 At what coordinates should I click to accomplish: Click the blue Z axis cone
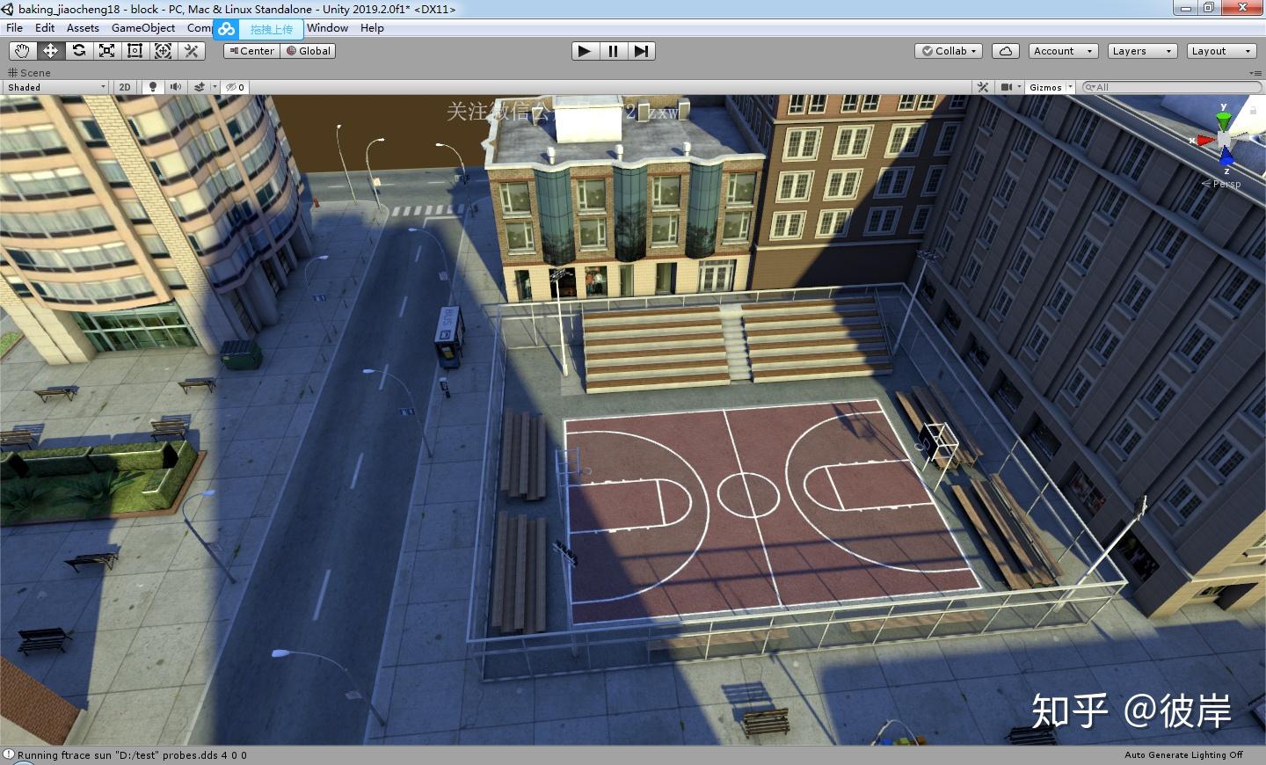coord(1226,157)
